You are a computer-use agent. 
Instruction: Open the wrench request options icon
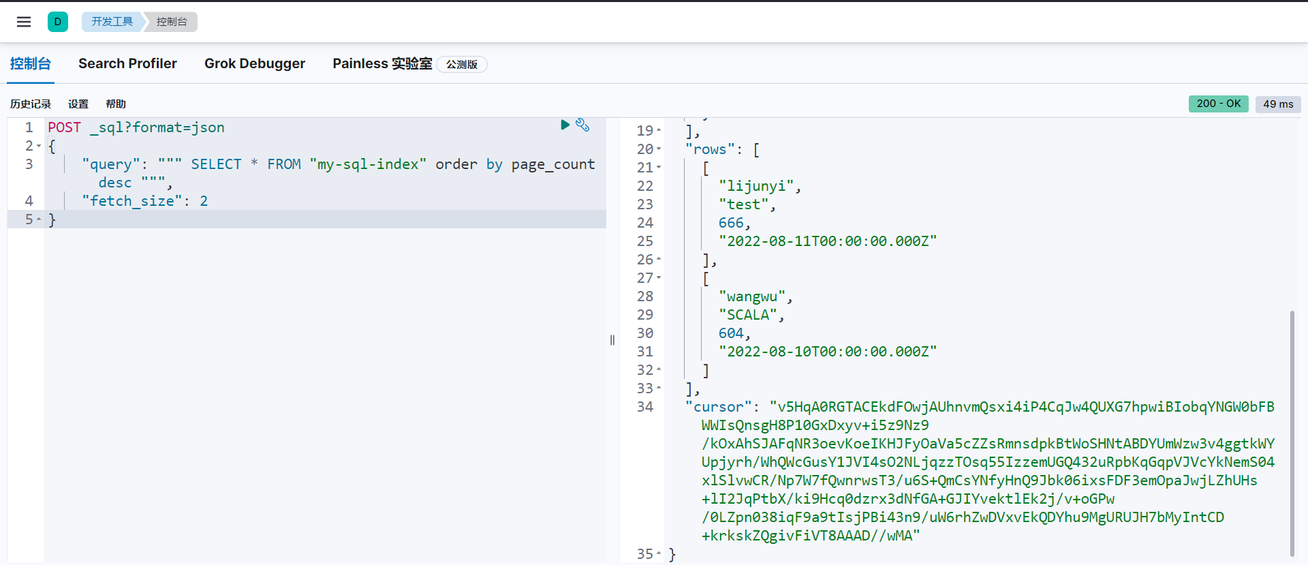click(x=582, y=125)
